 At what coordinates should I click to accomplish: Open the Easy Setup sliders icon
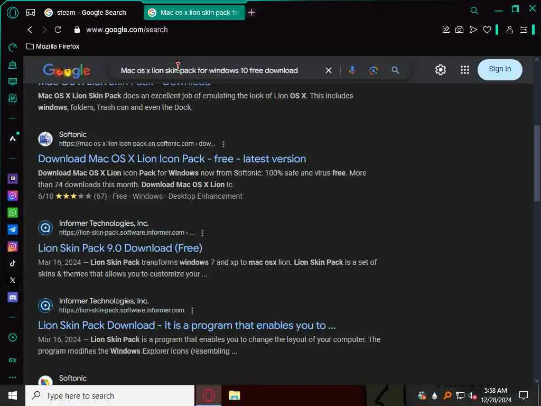524,30
